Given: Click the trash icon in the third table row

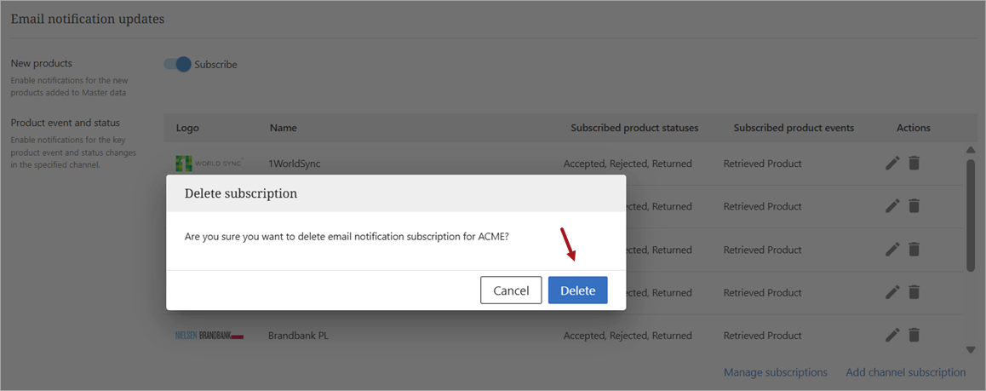Looking at the screenshot, I should point(914,249).
